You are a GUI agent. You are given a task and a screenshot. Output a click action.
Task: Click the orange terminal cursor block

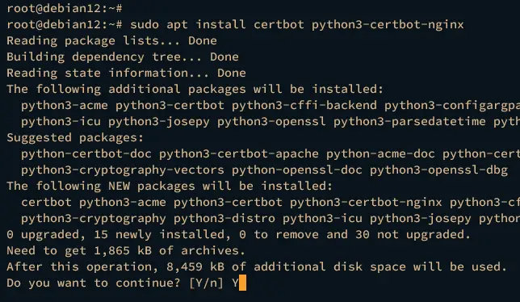tap(242, 283)
